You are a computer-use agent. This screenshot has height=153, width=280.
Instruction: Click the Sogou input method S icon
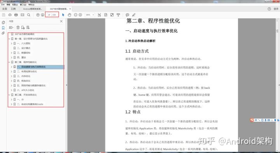[x=252, y=120]
